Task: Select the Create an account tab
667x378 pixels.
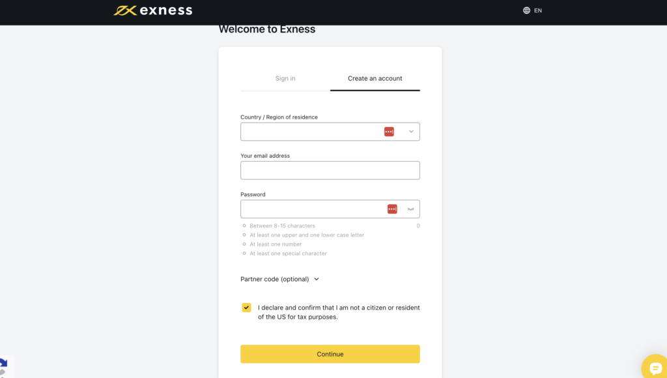Action: 375,78
